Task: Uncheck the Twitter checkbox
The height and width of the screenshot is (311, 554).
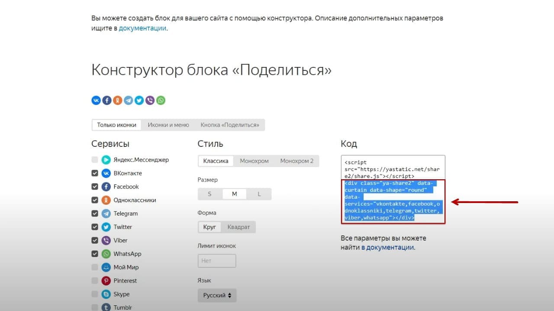Action: tap(95, 227)
